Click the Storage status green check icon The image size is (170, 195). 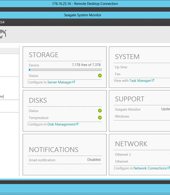coord(100,76)
